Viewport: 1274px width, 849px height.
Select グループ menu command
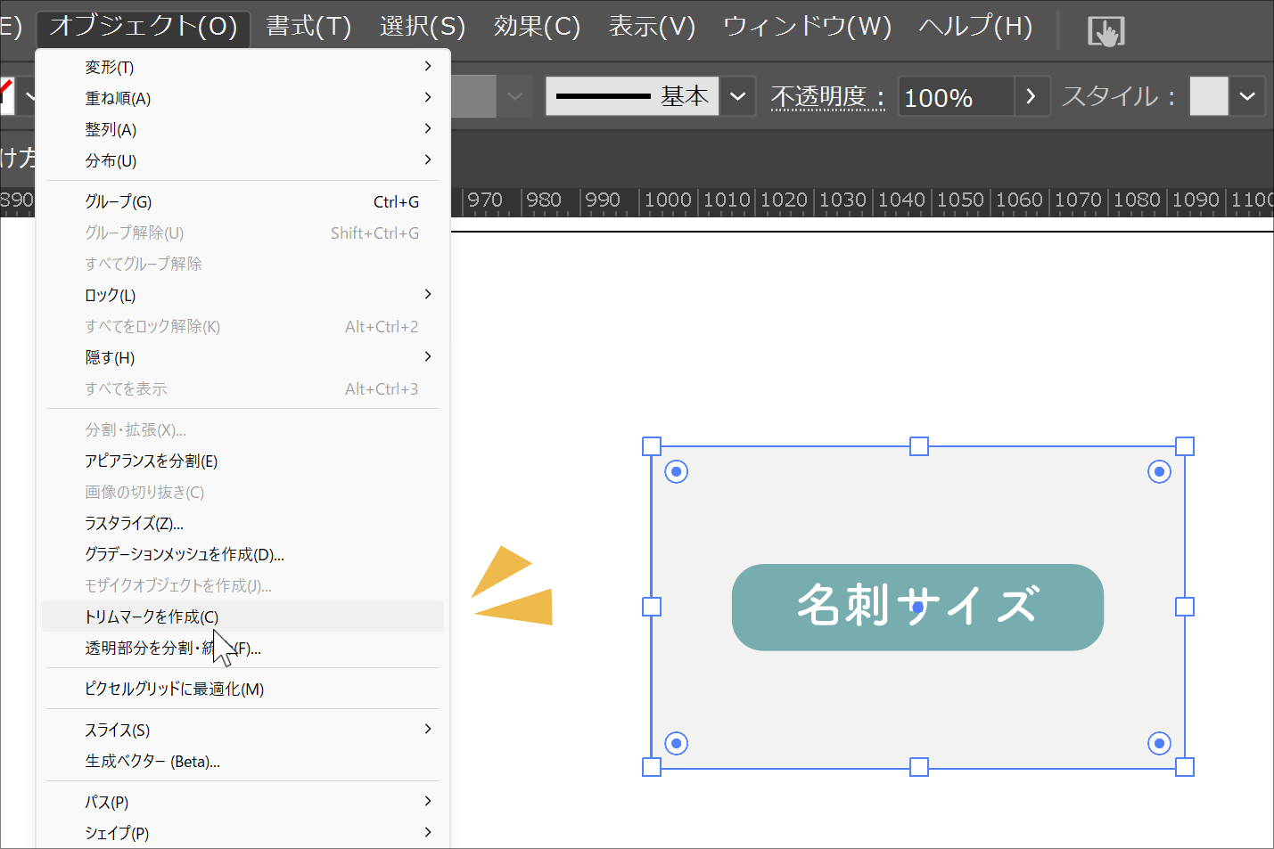(x=119, y=201)
